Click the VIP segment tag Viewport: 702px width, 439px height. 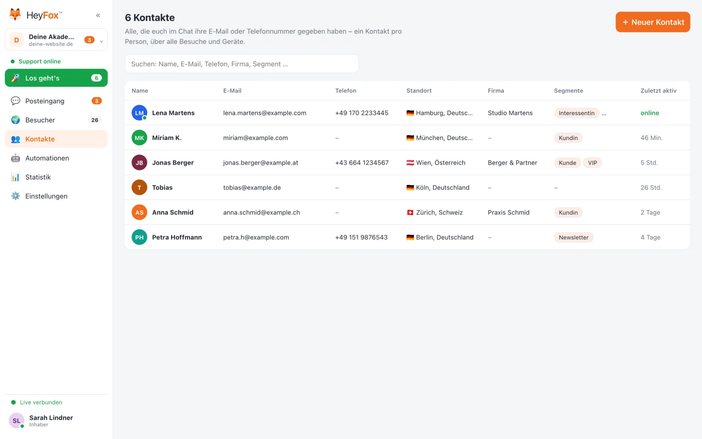point(592,163)
